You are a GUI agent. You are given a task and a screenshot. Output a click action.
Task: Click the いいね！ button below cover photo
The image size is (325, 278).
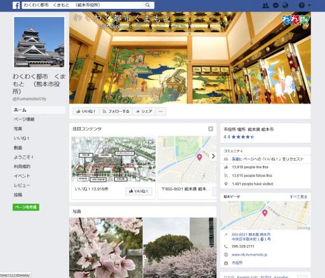point(86,111)
